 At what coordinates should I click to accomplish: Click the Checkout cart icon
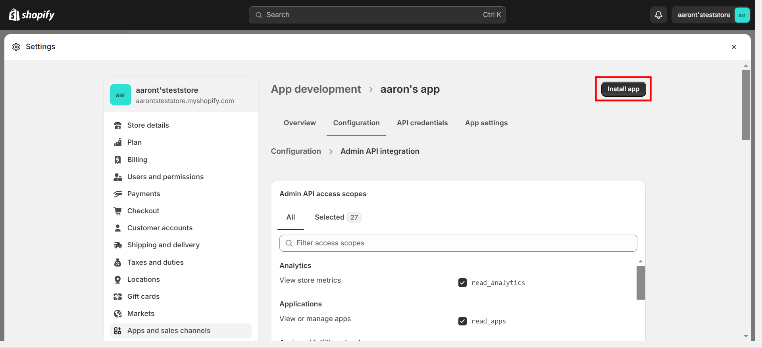118,211
